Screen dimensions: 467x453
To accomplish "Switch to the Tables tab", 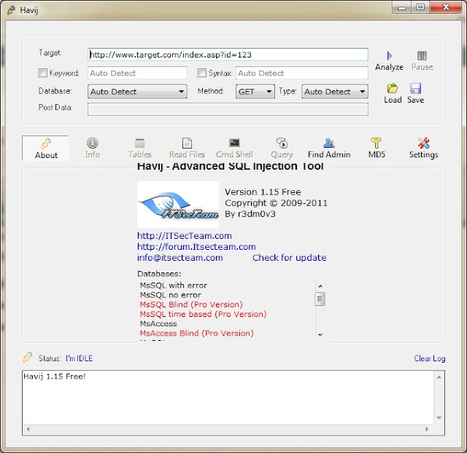I will point(139,149).
